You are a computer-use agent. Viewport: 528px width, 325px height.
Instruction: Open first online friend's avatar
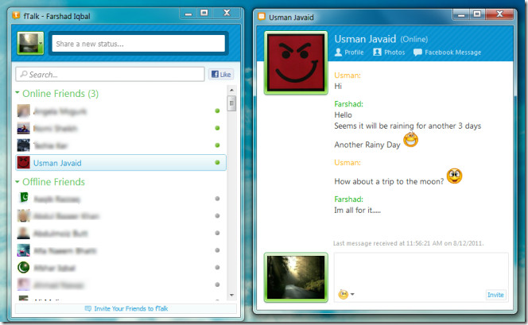coord(24,110)
